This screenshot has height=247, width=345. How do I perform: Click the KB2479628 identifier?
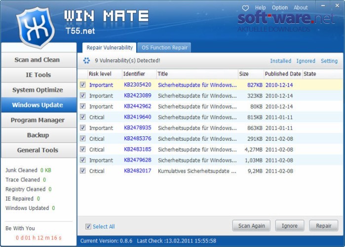tap(138, 160)
